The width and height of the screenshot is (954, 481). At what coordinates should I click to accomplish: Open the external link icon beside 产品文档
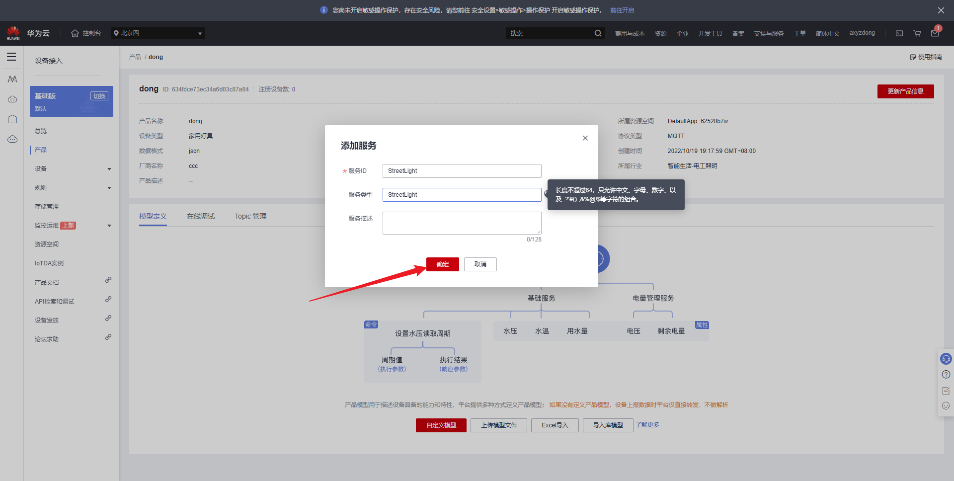coord(108,280)
